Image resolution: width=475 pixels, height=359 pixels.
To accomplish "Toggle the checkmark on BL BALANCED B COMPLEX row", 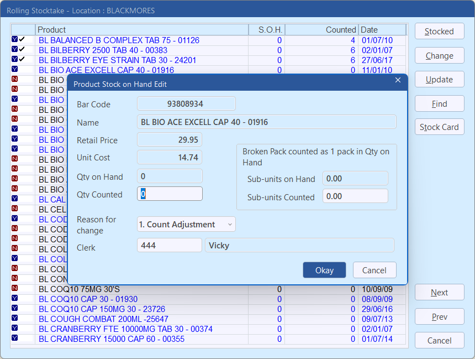I will pyautogui.click(x=22, y=40).
